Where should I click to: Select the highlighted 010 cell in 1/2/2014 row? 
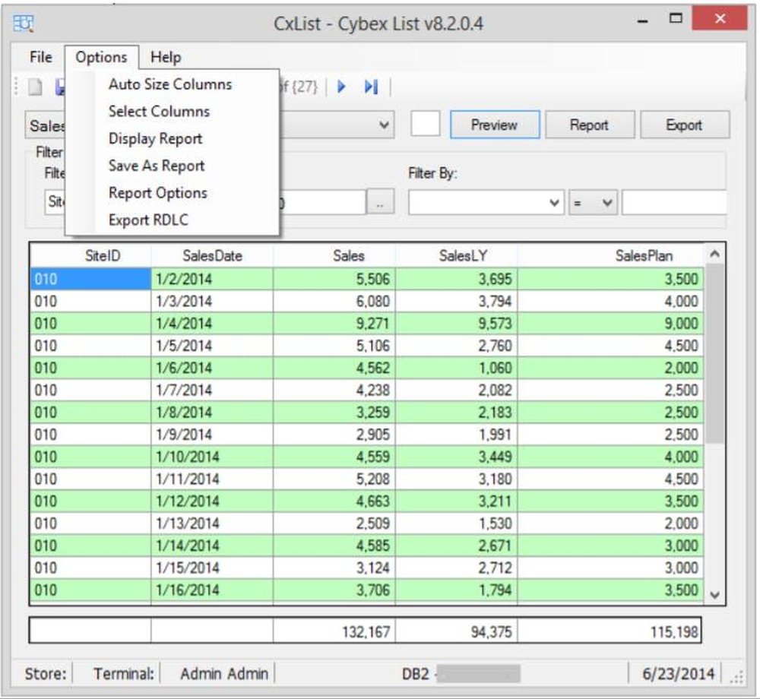[90, 279]
